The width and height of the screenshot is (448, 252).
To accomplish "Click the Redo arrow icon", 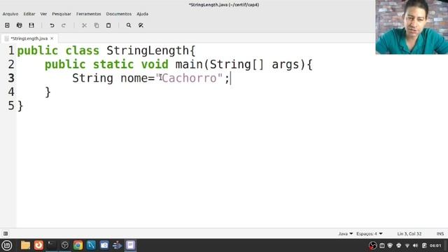I will click(x=64, y=25).
